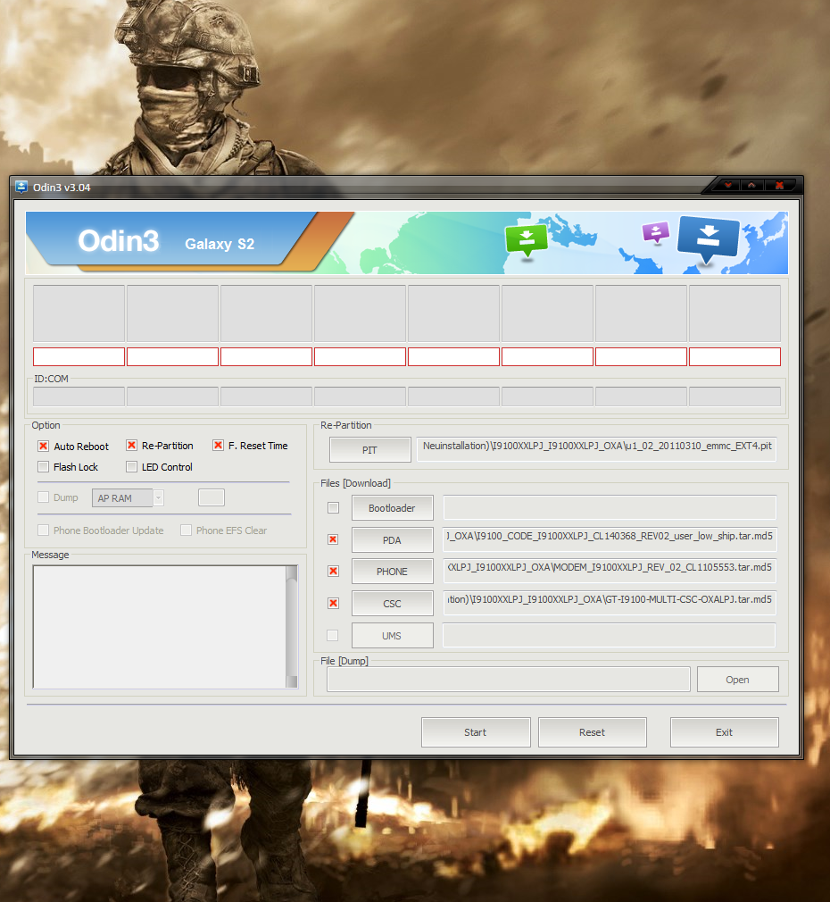Click the PHONE file button
Image resolution: width=830 pixels, height=902 pixels.
[x=392, y=572]
